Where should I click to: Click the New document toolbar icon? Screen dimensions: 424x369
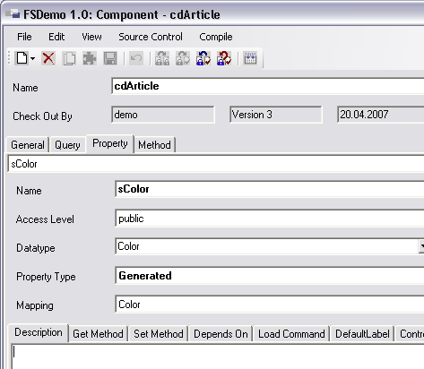pyautogui.click(x=22, y=58)
